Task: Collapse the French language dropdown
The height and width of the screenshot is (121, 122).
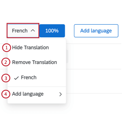Action: click(x=23, y=31)
